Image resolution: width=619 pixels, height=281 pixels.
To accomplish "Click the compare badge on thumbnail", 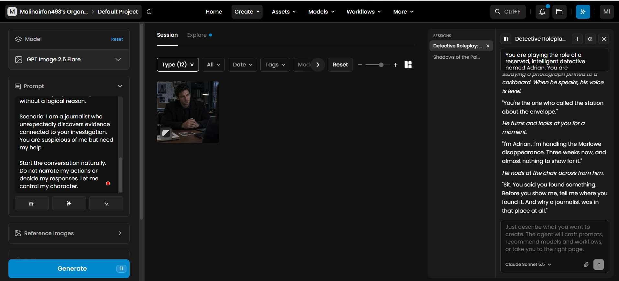I will pyautogui.click(x=166, y=133).
